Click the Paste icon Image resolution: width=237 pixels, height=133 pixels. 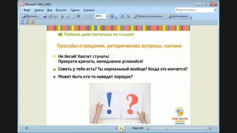[73, 16]
